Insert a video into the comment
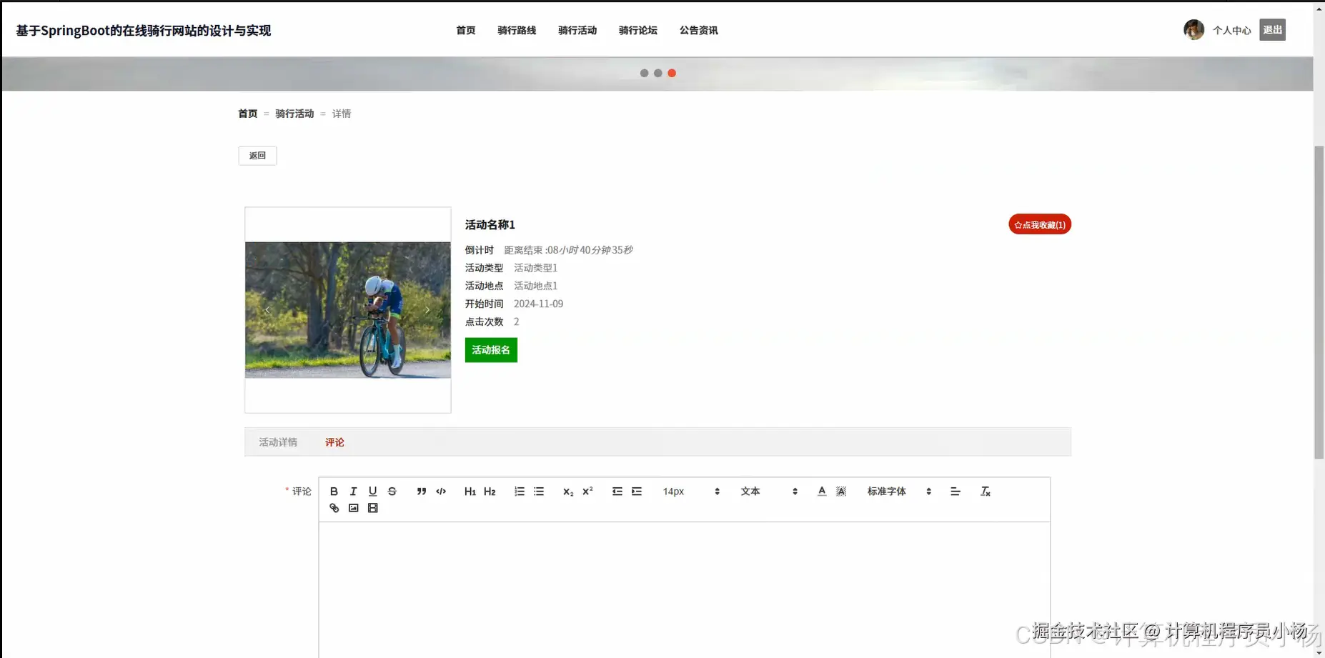The width and height of the screenshot is (1325, 658). (372, 508)
